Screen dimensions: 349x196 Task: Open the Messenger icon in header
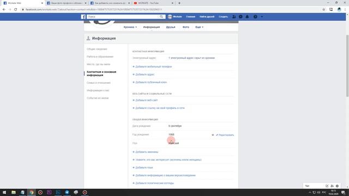[x=240, y=17]
